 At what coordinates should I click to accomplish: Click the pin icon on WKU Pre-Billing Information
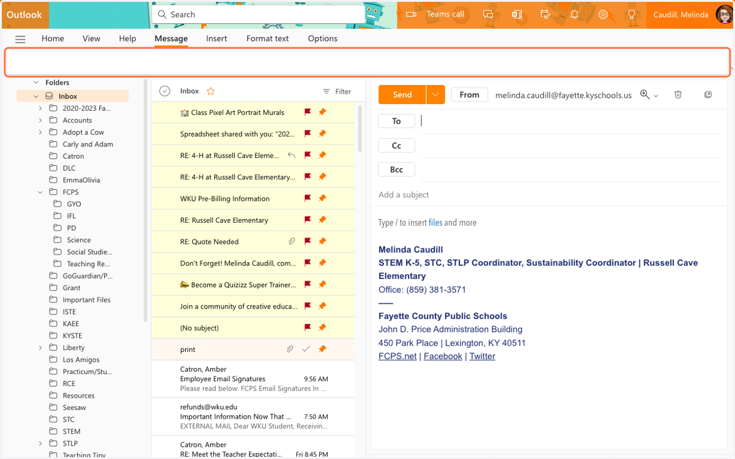click(322, 198)
